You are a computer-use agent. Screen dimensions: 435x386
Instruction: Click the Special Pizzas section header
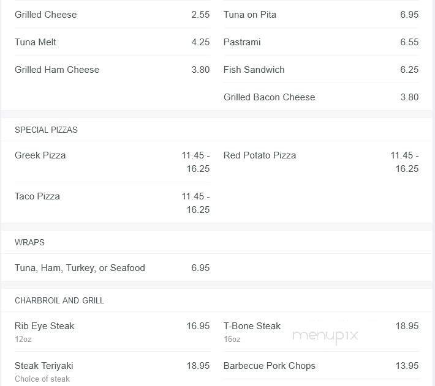coord(46,130)
